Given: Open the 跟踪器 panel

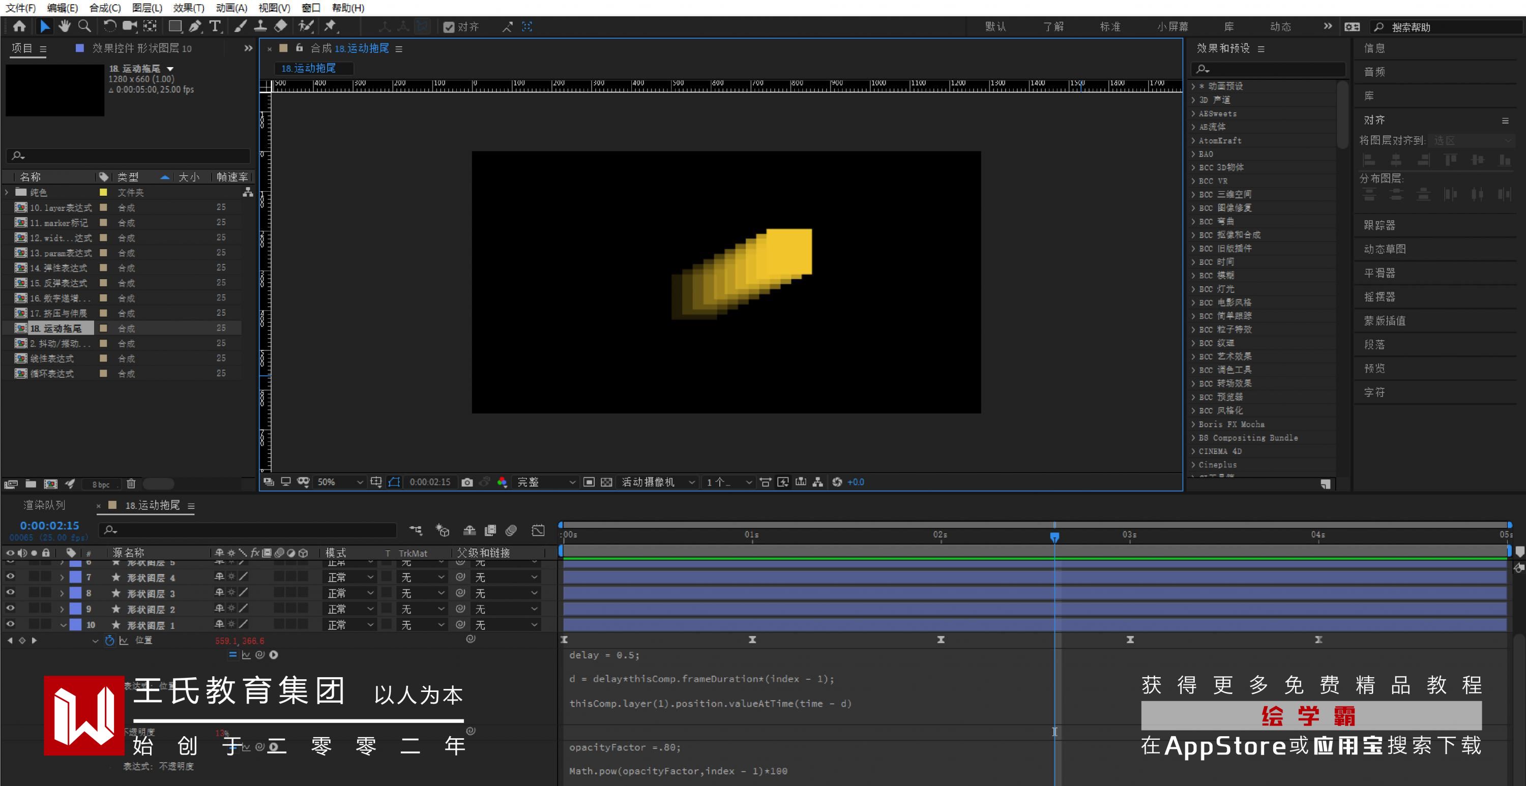Looking at the screenshot, I should (1379, 225).
